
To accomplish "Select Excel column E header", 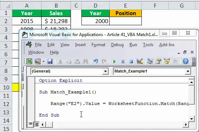I will click(x=126, y=6).
